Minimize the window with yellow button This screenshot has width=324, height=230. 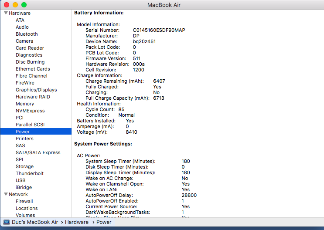[x=15, y=5]
